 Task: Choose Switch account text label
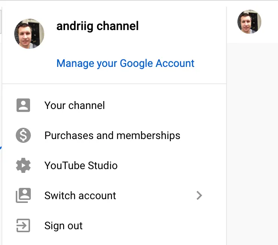pos(80,195)
